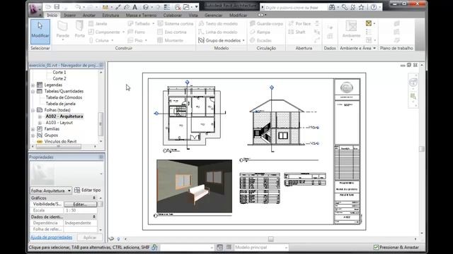Click the Close Hidden Windows icon
Image resolution: width=453 pixels, height=254 pixels.
tap(178, 7)
